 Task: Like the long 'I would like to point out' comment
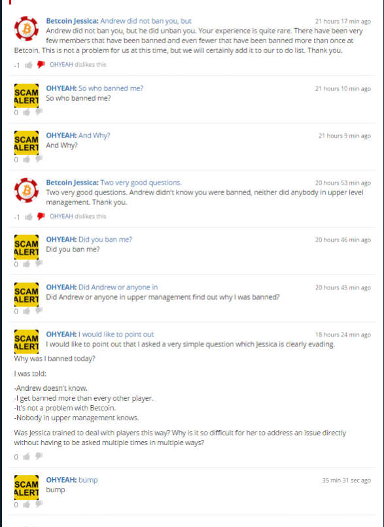pos(27,456)
